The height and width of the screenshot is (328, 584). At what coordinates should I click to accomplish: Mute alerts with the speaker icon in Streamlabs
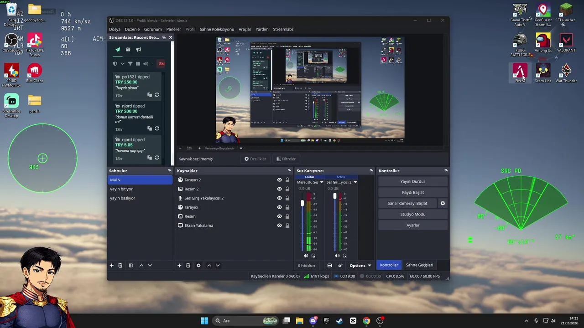(x=146, y=64)
